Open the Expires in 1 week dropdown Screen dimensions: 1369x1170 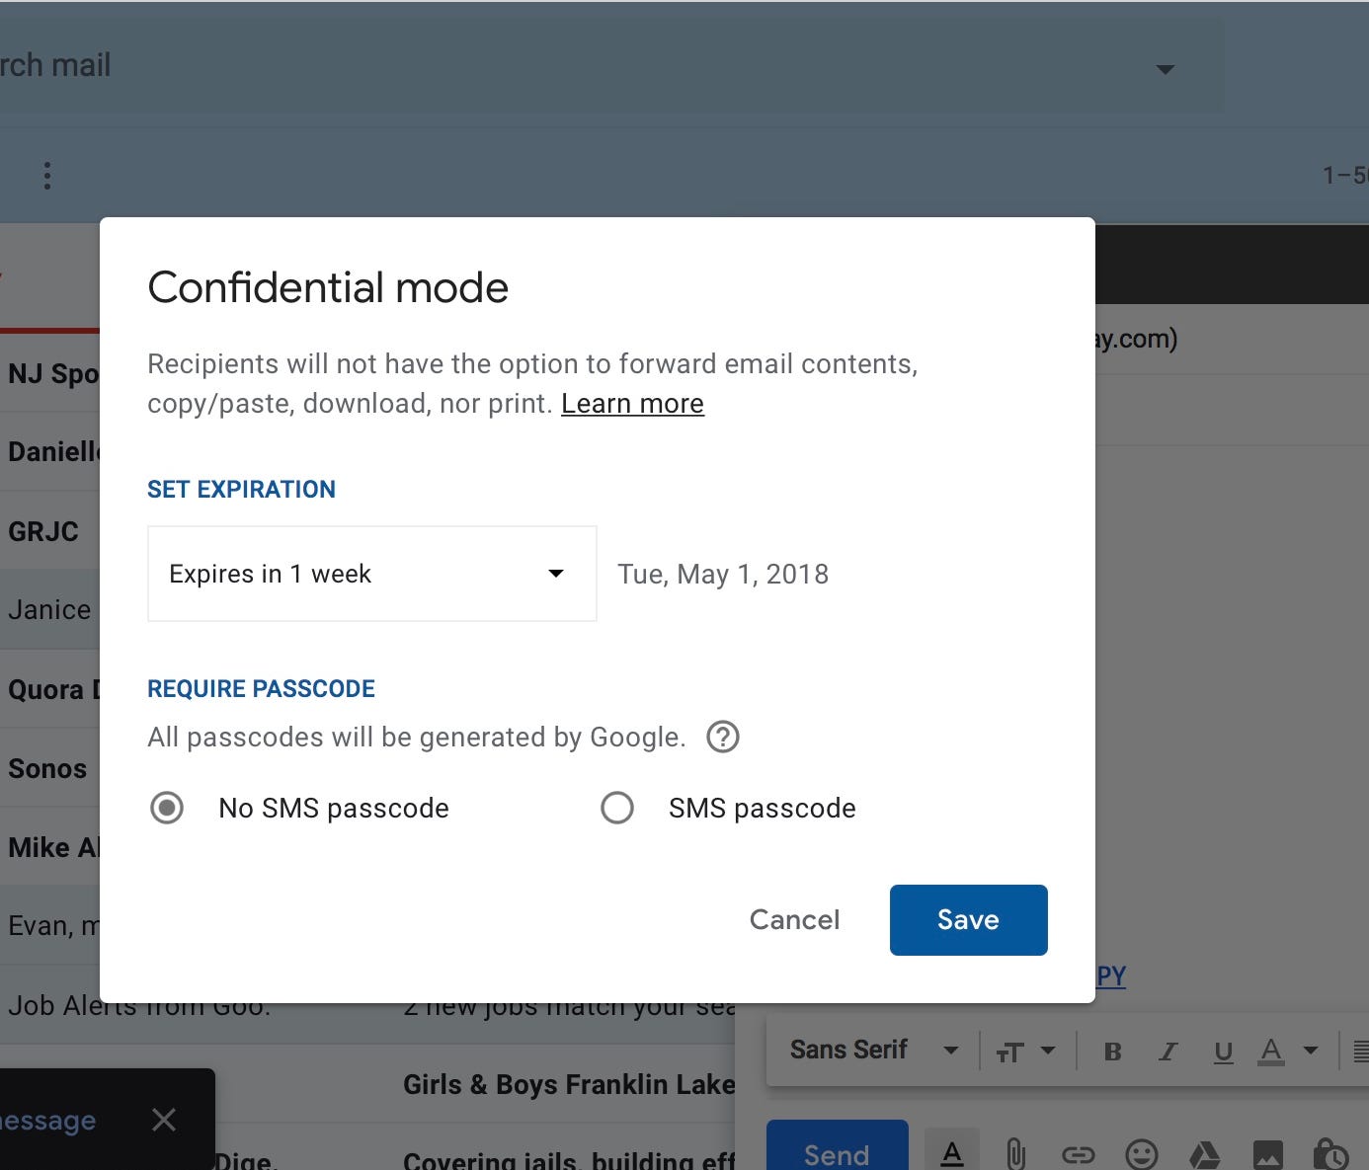pos(371,574)
